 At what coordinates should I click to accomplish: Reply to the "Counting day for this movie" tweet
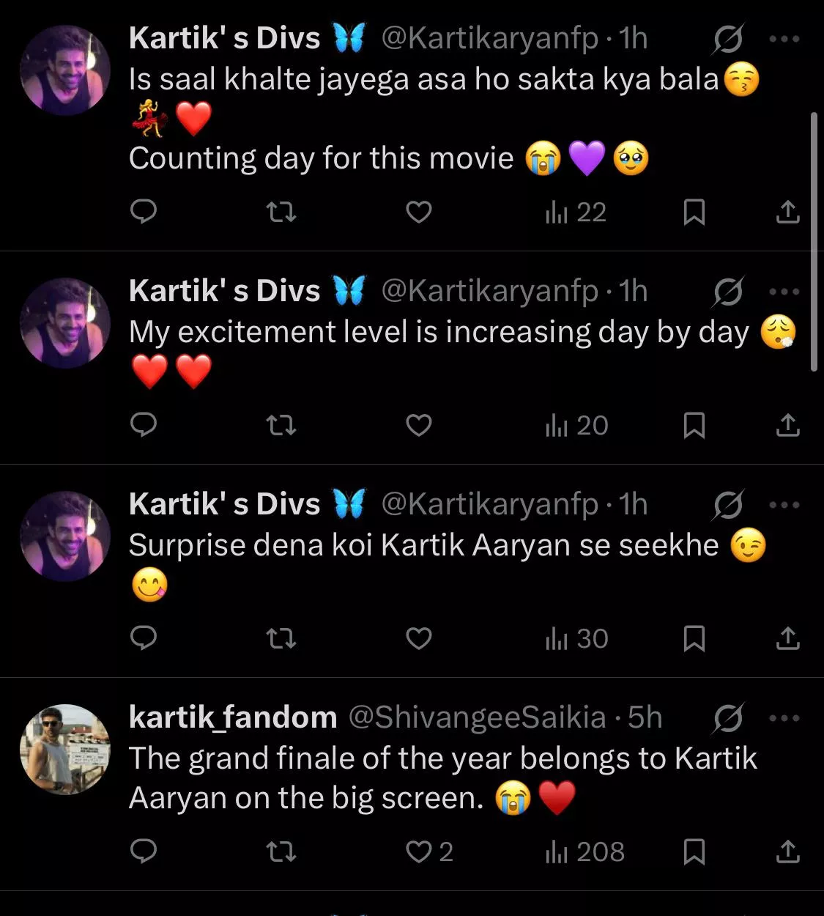pos(144,213)
